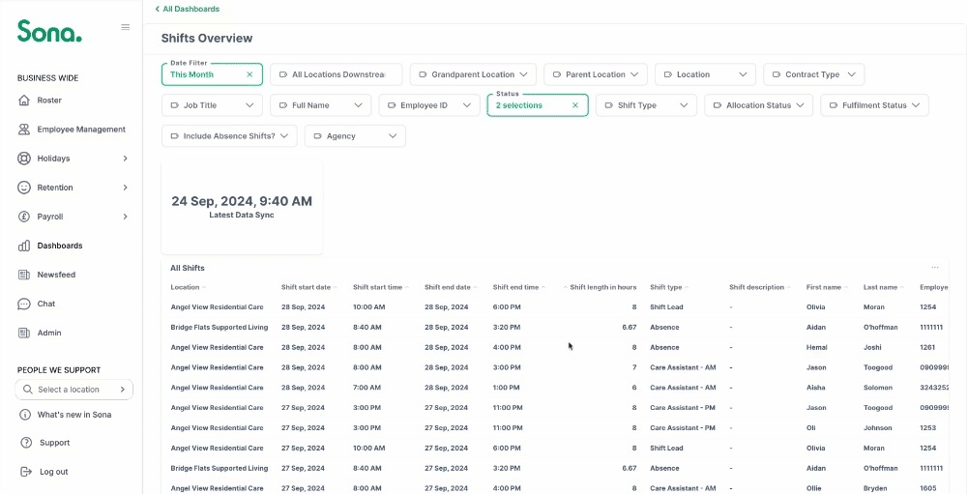Sort by Last name column arrow
967x494 pixels.
tap(902, 287)
